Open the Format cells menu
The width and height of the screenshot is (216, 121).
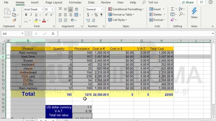coord(157,20)
